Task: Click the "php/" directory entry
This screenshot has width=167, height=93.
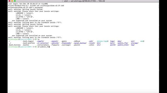Action: (x=120, y=41)
